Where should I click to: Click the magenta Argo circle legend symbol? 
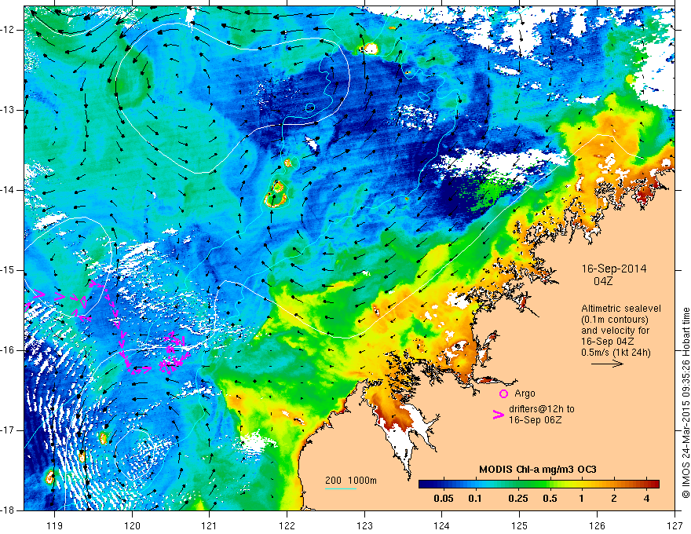tap(503, 394)
